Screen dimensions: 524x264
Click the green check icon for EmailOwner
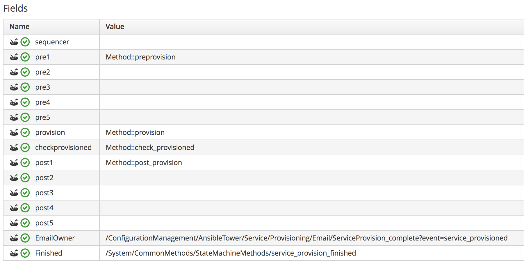click(x=25, y=238)
